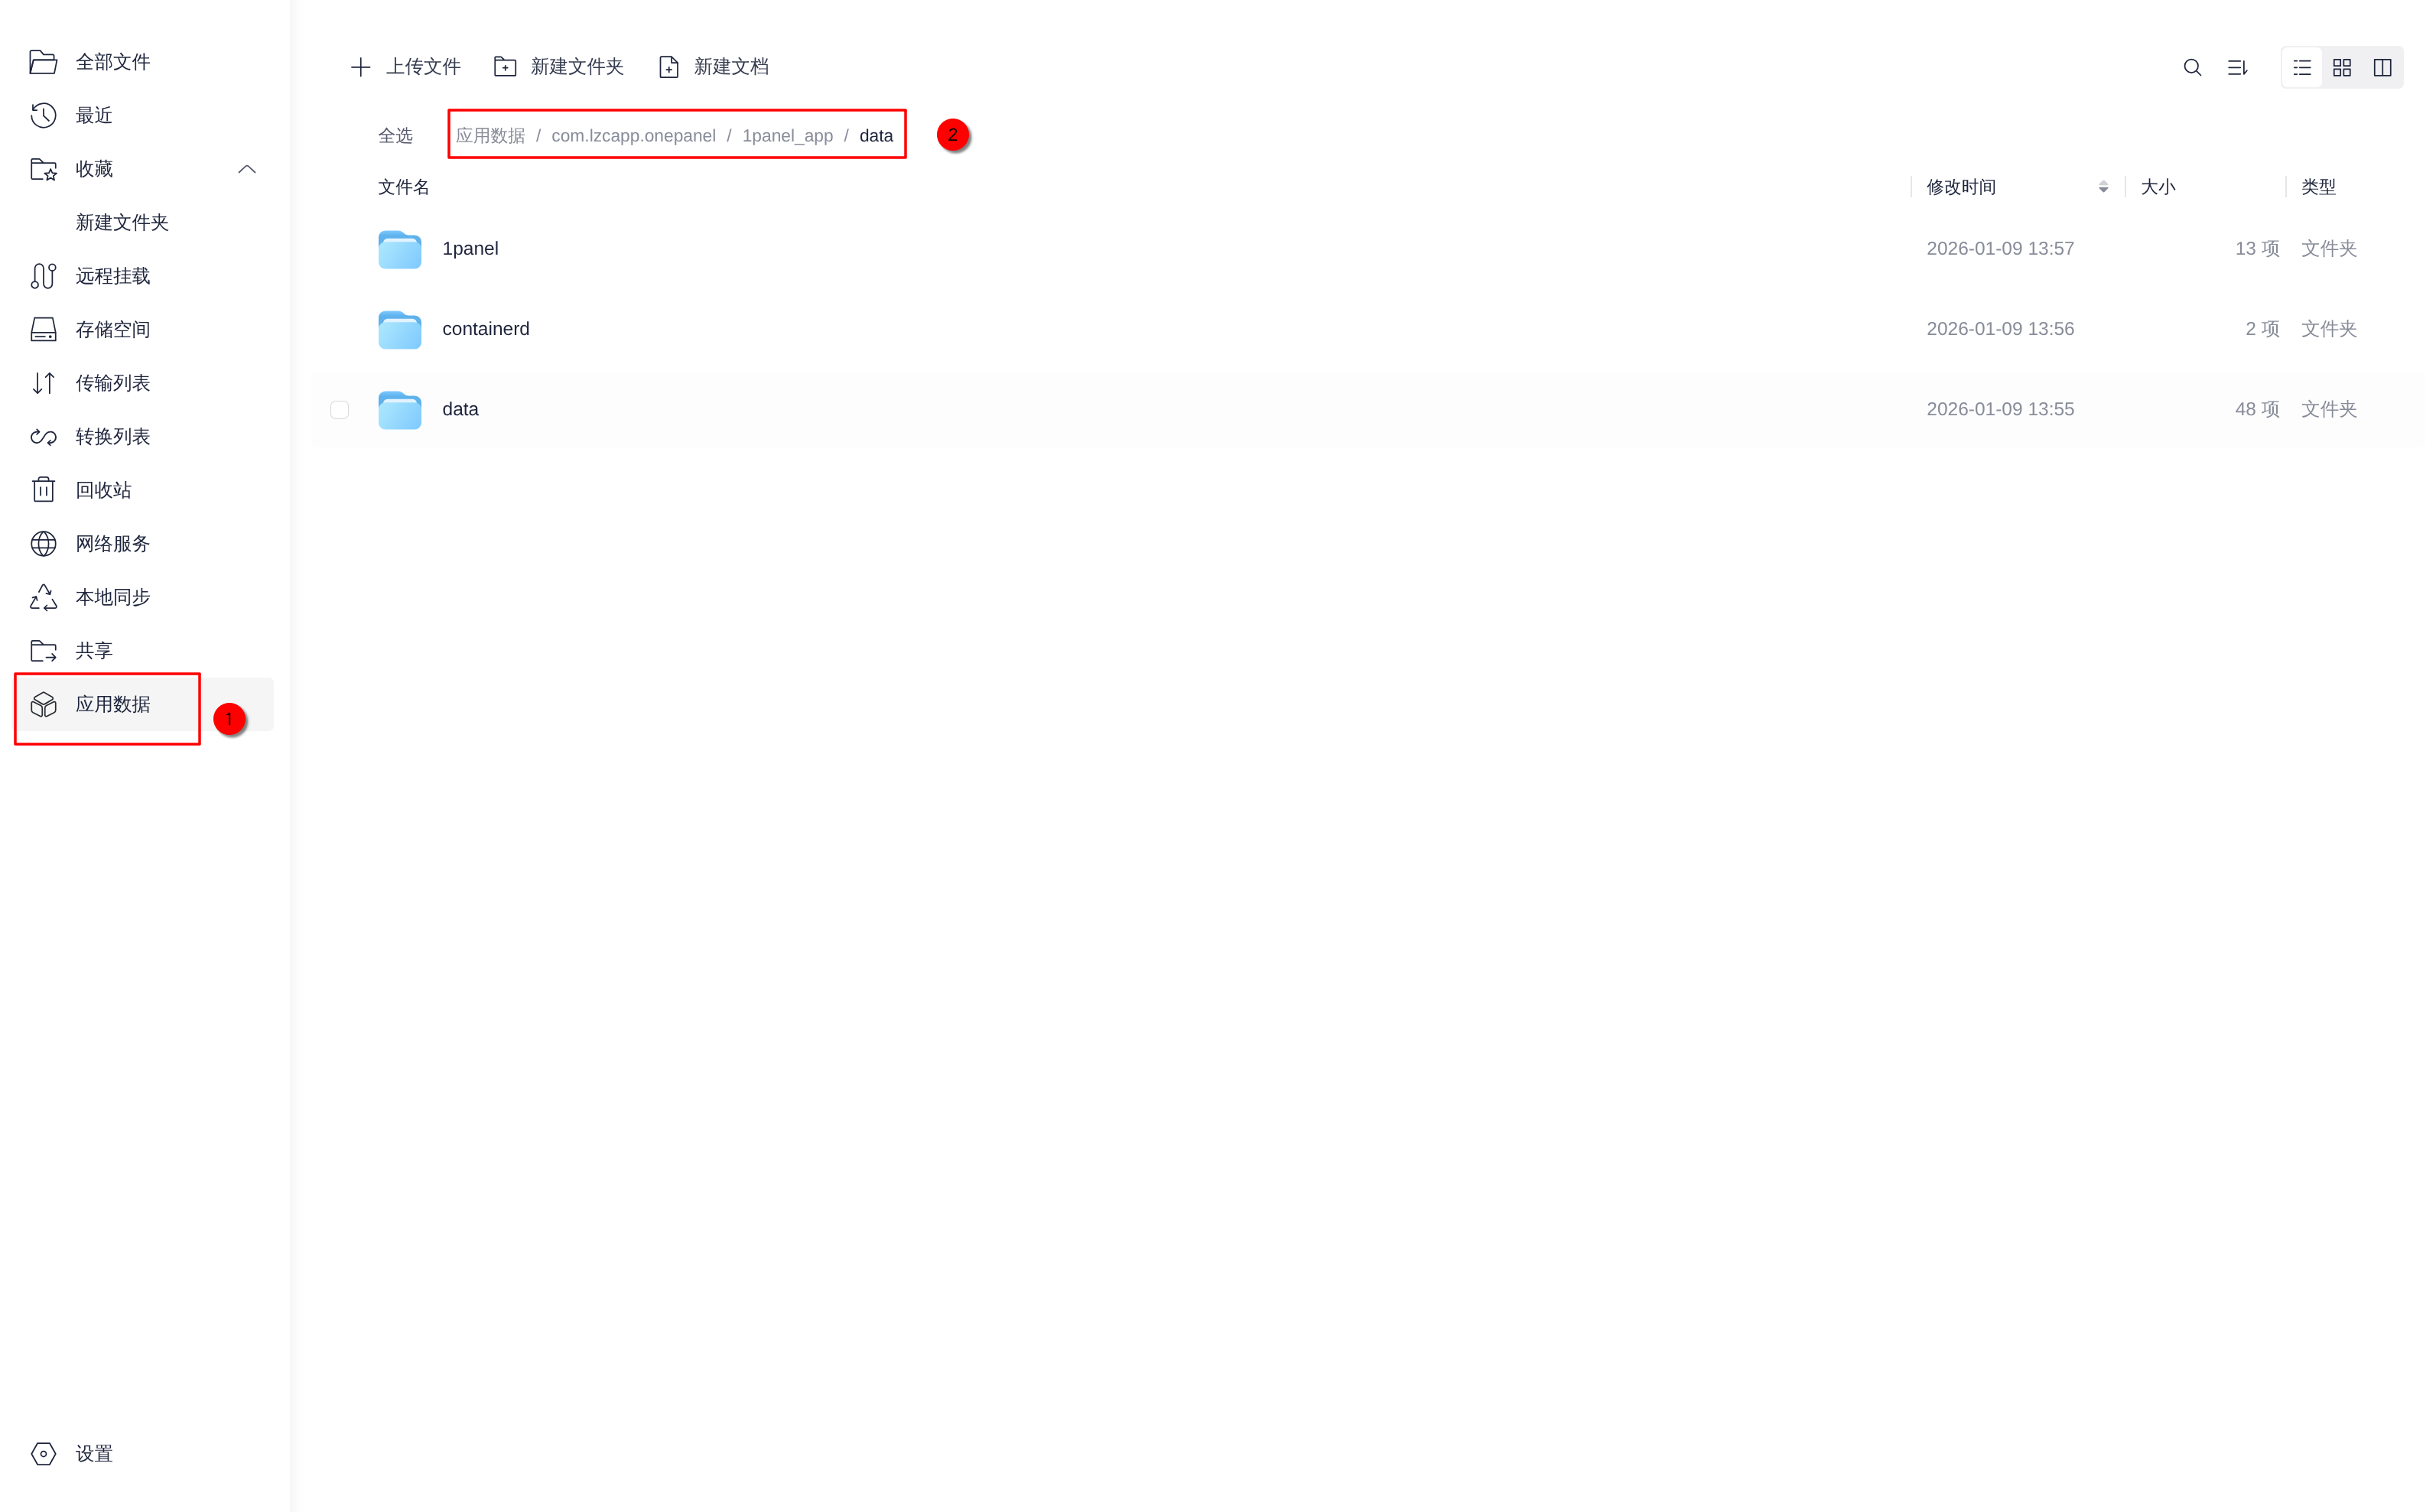This screenshot has height=1512, width=2436.
Task: Click 新建文件夹 toolbar button
Action: 559,67
